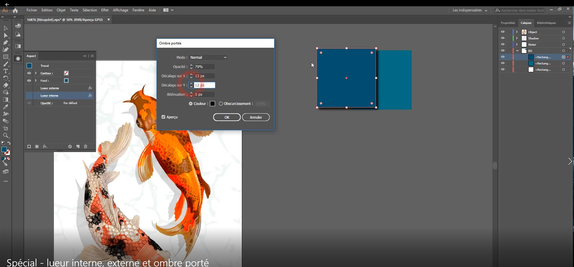Select the Pen tool
Viewport: 574px width, 267px height.
pos(6,42)
